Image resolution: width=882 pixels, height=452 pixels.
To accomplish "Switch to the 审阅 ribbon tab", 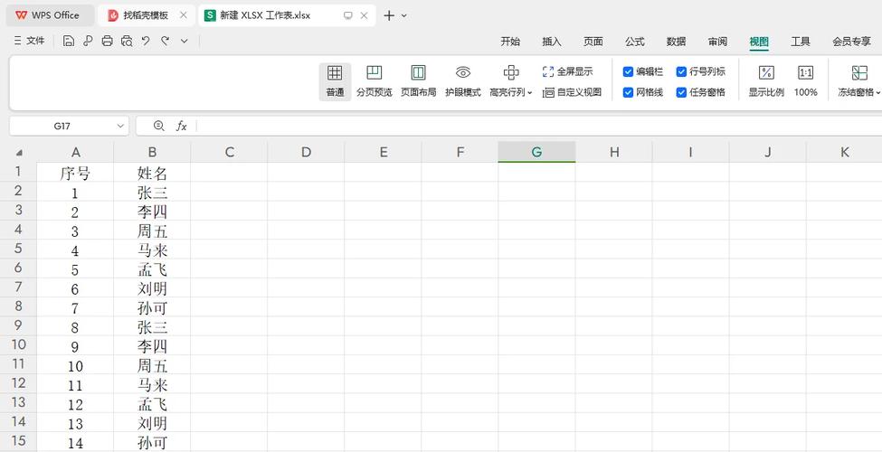I will coord(717,42).
